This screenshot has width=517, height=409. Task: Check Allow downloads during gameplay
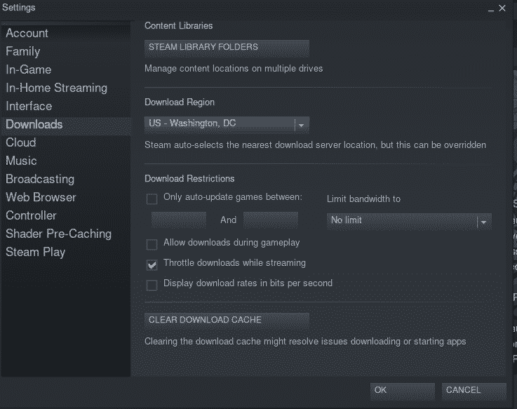(152, 245)
